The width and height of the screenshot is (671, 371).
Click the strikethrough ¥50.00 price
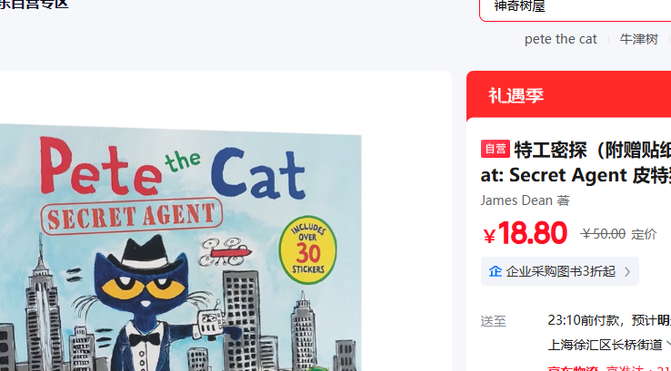(x=603, y=234)
